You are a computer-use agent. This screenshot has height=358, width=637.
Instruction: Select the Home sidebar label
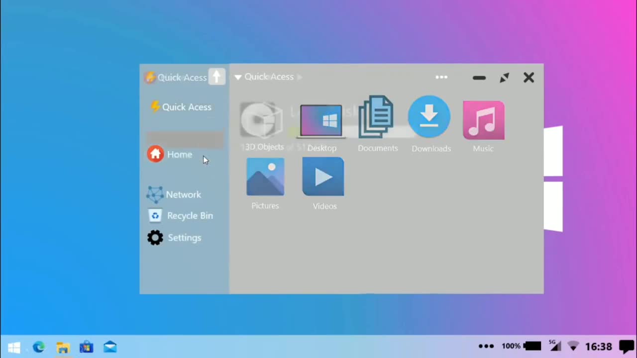pyautogui.click(x=180, y=155)
